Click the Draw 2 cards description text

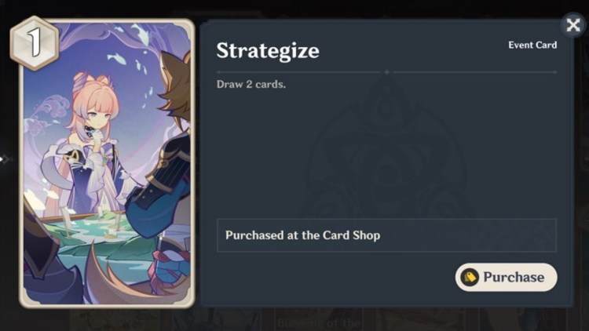[251, 84]
